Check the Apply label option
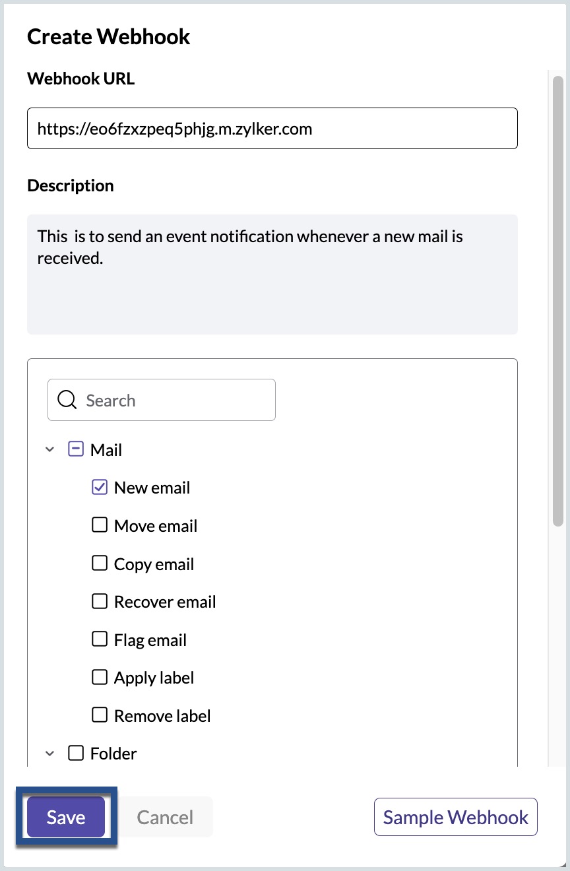 click(100, 677)
